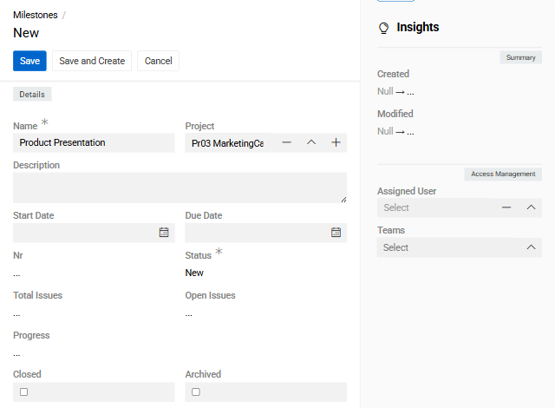Click the resize handle of Description box

tap(343, 199)
